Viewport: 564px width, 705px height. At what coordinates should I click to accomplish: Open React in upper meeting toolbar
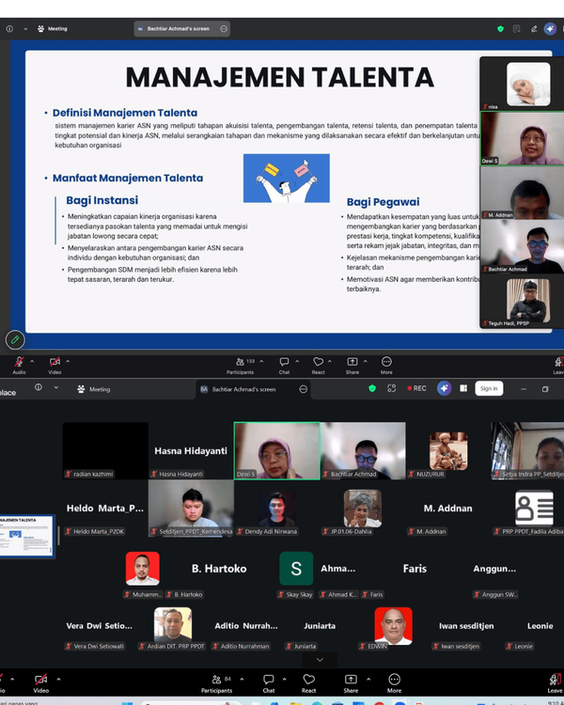point(319,366)
